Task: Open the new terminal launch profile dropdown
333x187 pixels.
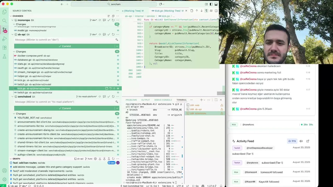Action: click(x=204, y=100)
